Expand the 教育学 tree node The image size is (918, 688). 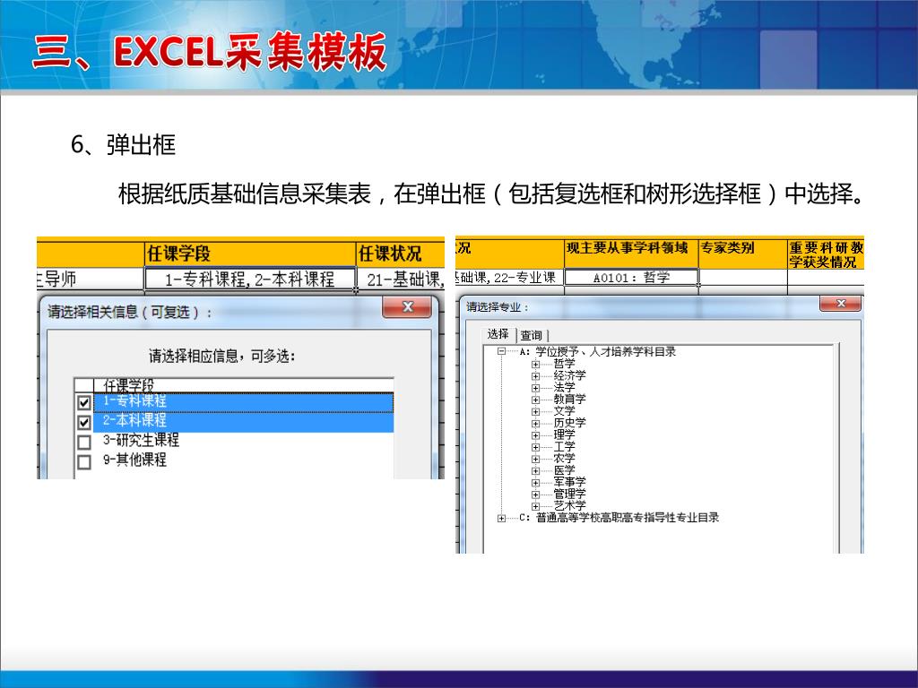(x=535, y=400)
